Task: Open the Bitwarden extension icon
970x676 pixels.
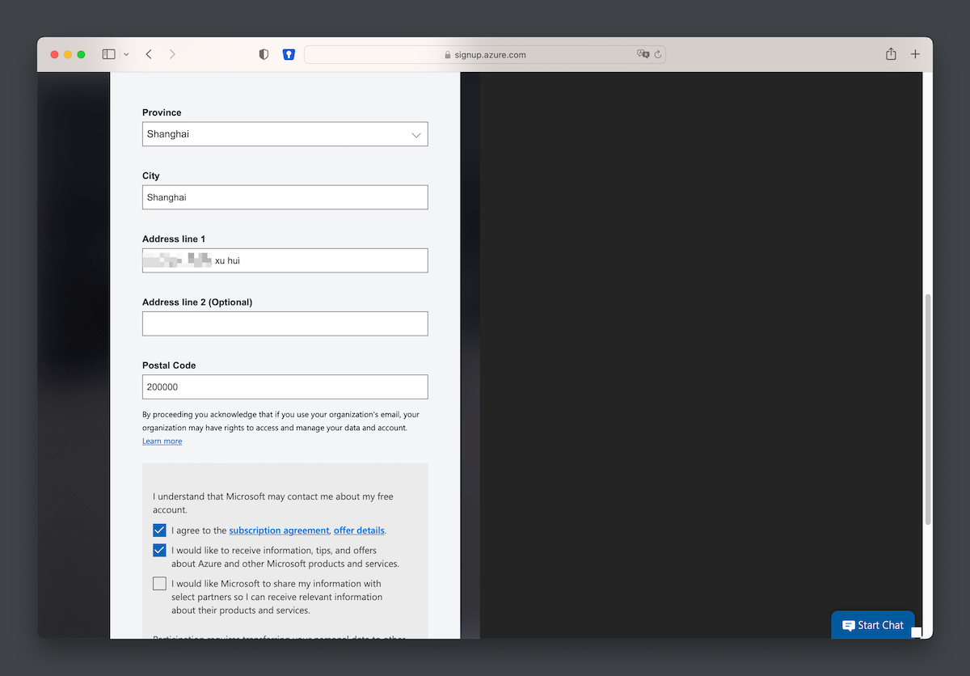Action: (x=289, y=54)
